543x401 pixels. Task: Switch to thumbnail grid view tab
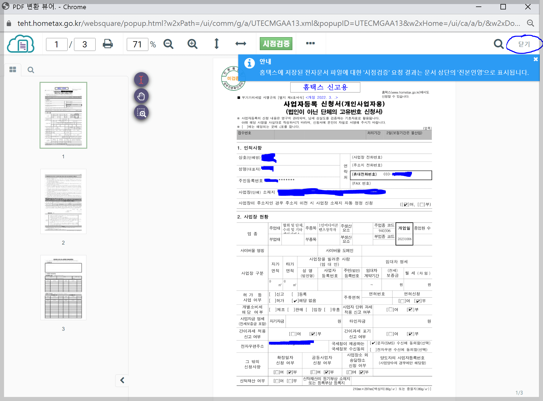(13, 70)
